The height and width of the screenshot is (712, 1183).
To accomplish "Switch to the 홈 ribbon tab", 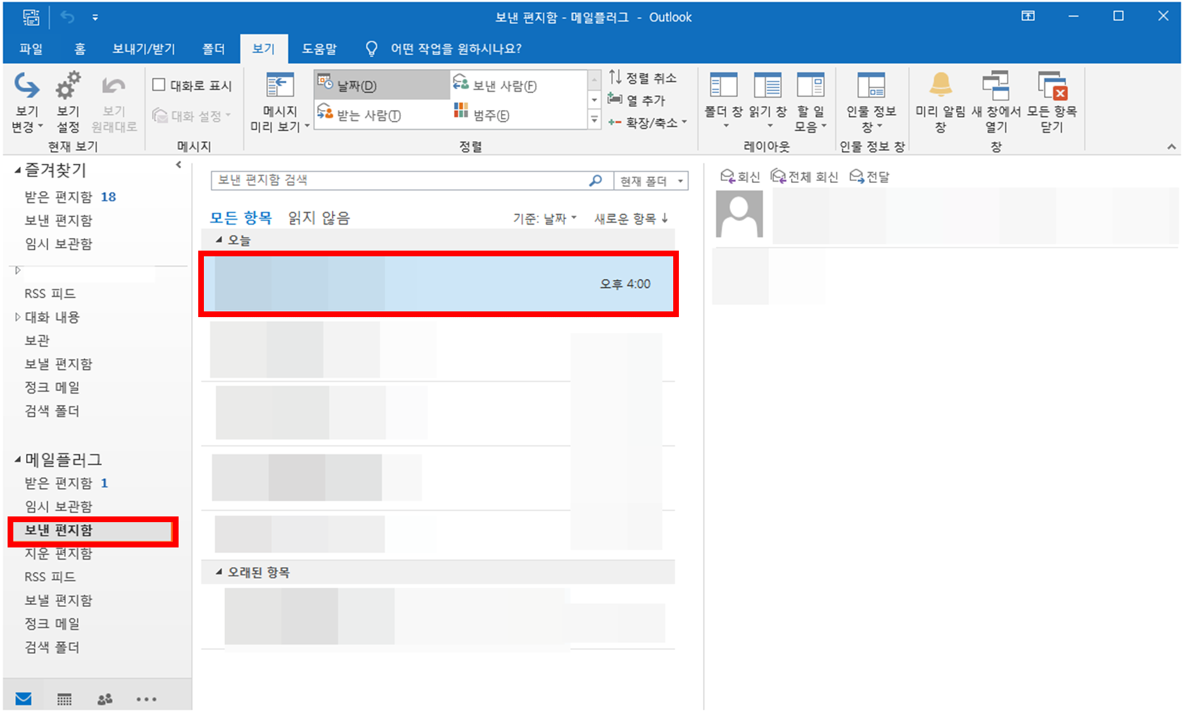I will [x=79, y=48].
